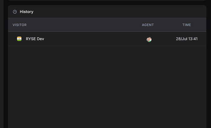Select the empty space between RYSE Dev and avatar
The image size is (211, 128).
click(94, 39)
